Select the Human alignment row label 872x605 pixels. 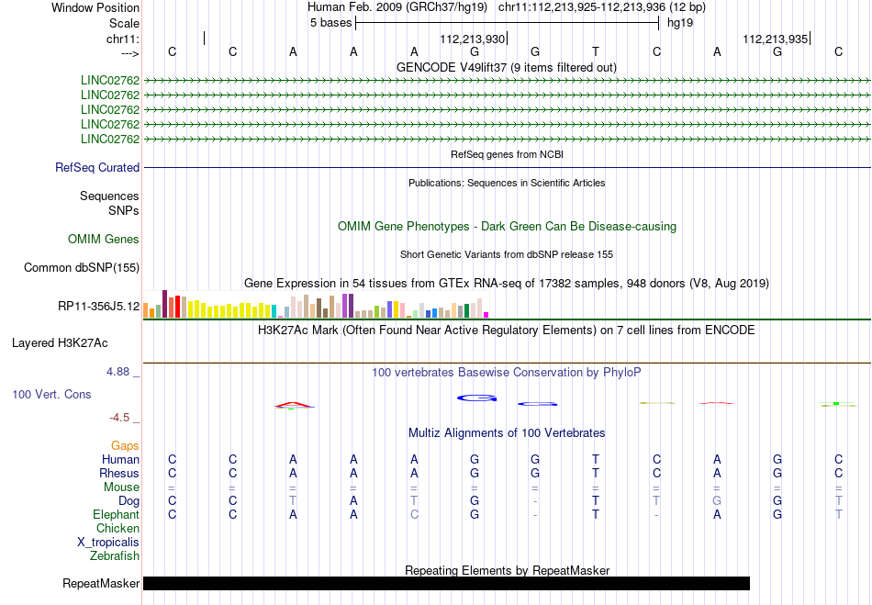[120, 459]
